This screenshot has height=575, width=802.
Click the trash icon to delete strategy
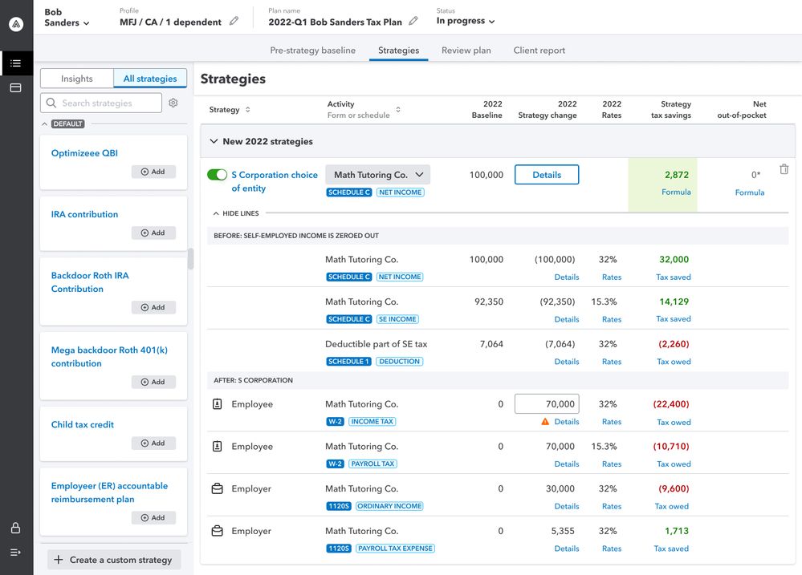pyautogui.click(x=784, y=170)
